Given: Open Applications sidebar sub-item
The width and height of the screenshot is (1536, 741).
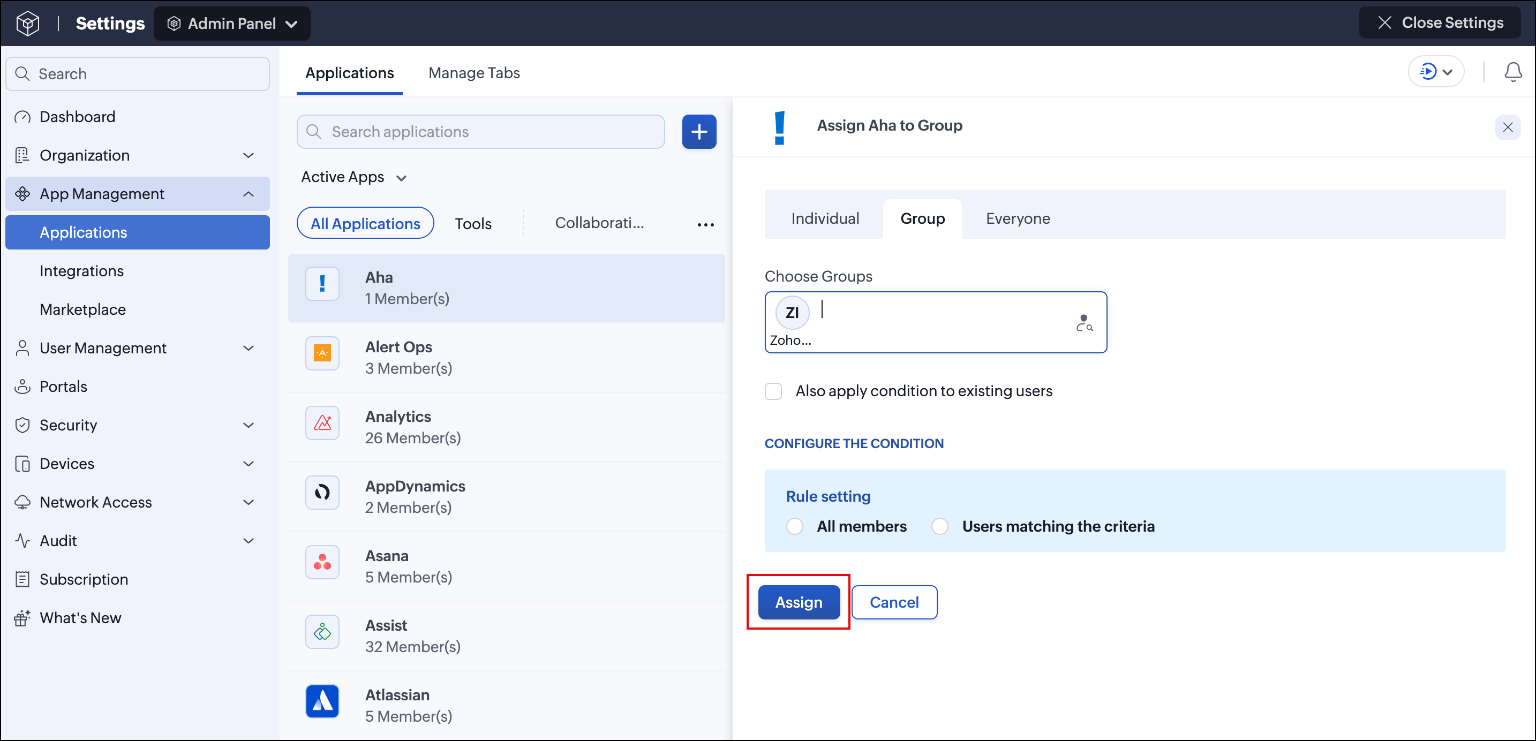Looking at the screenshot, I should pyautogui.click(x=138, y=232).
